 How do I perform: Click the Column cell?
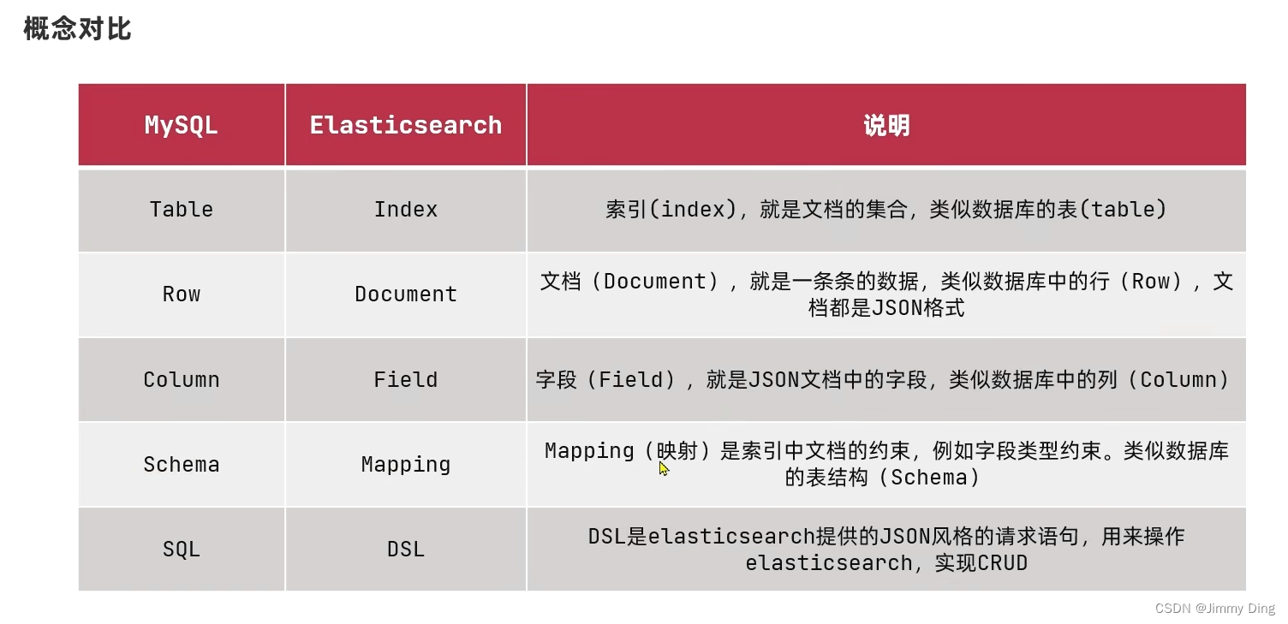(x=182, y=379)
